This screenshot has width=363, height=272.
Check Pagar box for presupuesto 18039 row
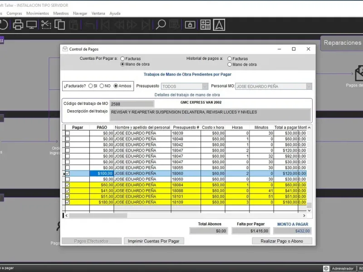pyautogui.click(x=68, y=133)
